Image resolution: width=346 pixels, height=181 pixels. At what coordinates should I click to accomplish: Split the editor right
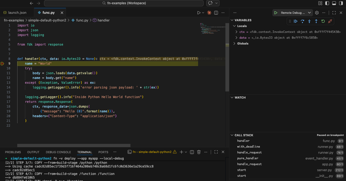[216, 13]
